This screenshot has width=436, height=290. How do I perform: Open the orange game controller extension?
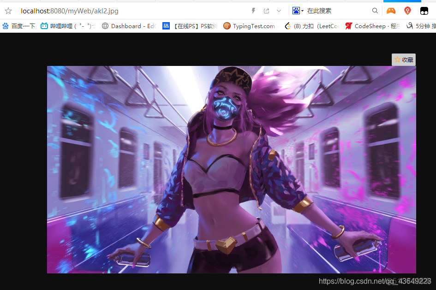[x=391, y=11]
